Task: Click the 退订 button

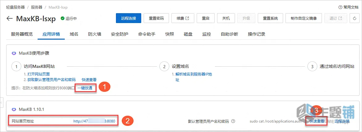Action: [336, 18]
